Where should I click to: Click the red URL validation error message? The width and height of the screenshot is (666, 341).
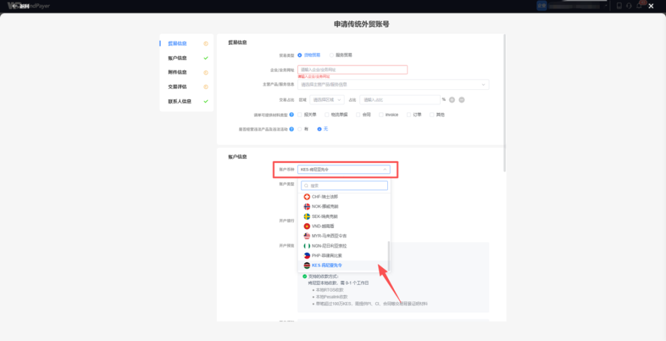(314, 77)
